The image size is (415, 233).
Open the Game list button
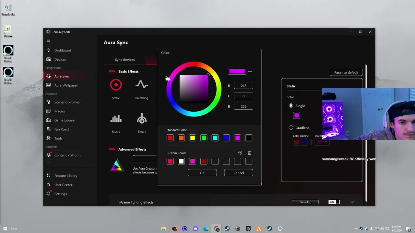[x=305, y=202]
